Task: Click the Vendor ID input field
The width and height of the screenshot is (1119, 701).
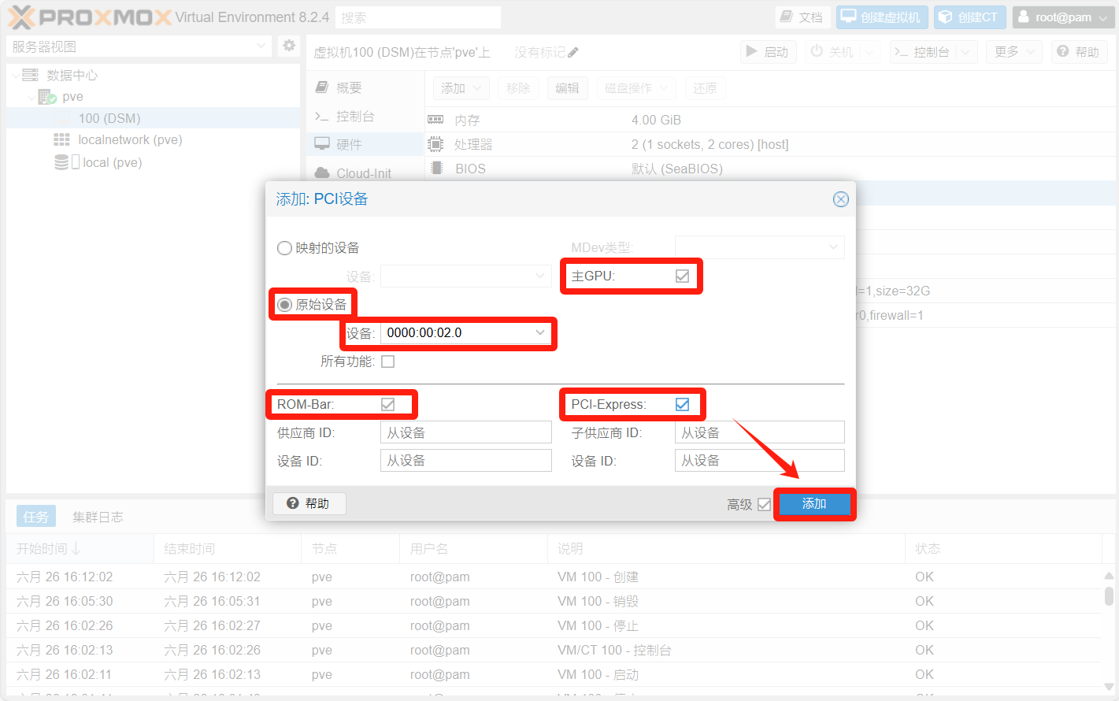Action: point(465,432)
